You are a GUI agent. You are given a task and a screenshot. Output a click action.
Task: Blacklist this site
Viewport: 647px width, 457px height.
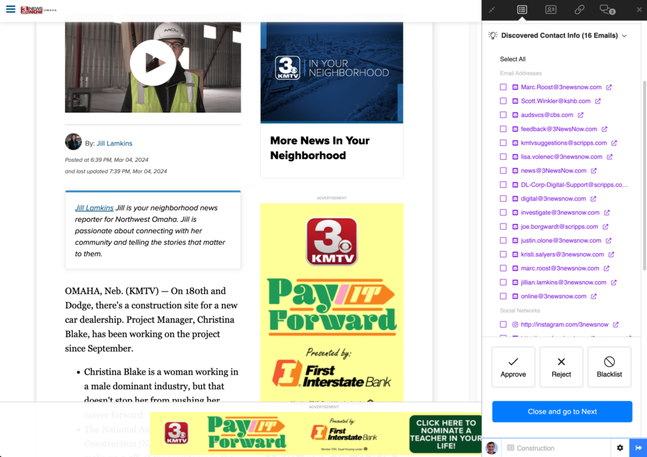(x=609, y=367)
